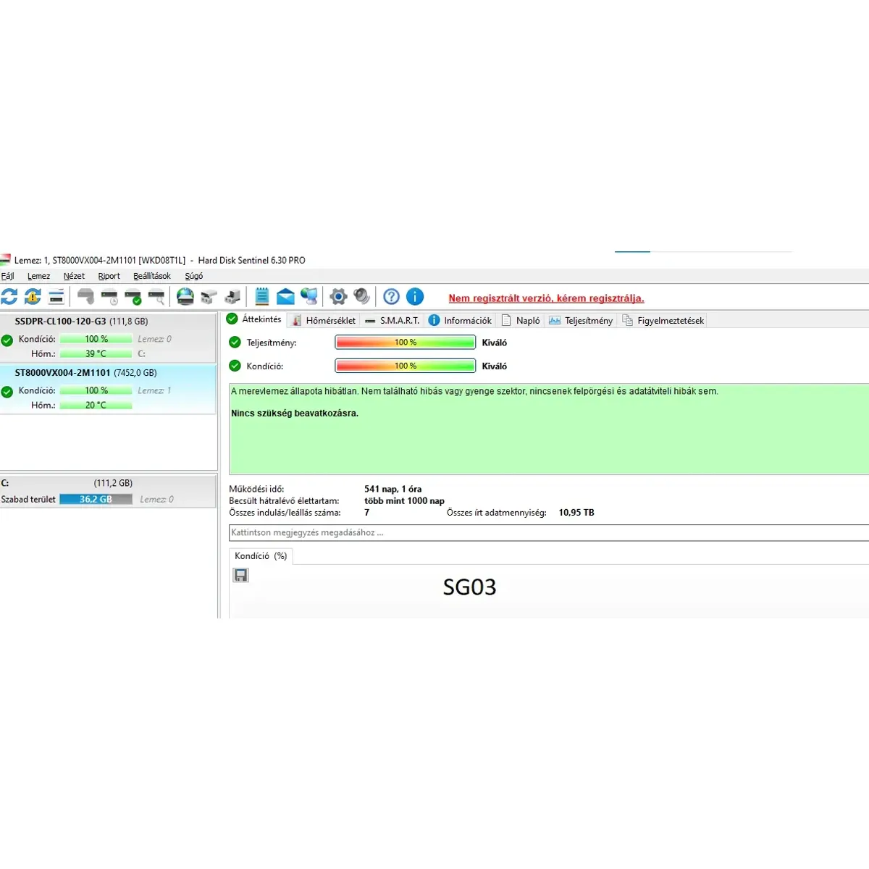Image resolution: width=869 pixels, height=869 pixels.
Task: Click the envelope send email icon
Action: [x=285, y=296]
